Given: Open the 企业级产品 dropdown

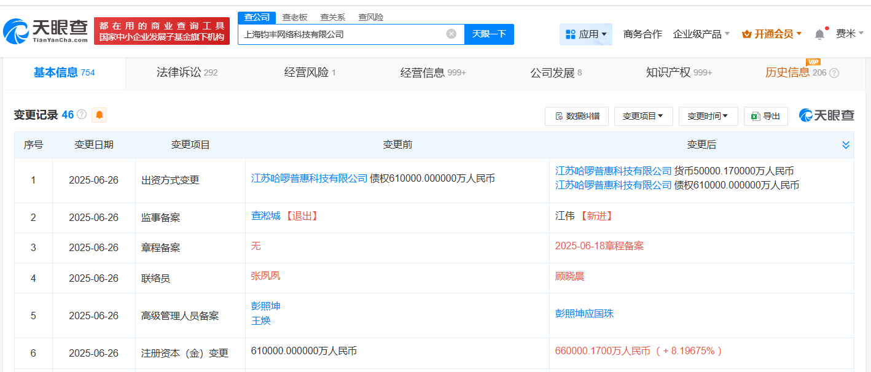Looking at the screenshot, I should (701, 34).
